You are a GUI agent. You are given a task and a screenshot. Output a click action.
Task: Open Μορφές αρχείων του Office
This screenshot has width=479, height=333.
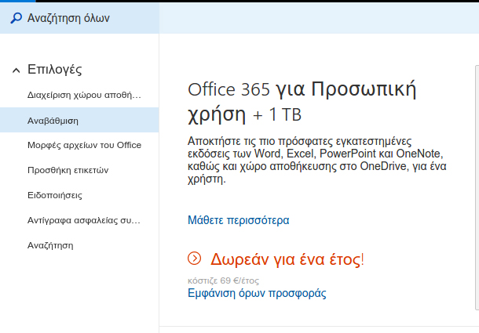pos(79,145)
